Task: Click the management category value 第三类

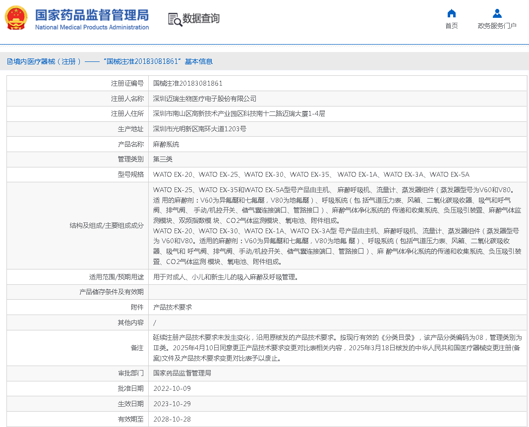Action: (x=163, y=160)
